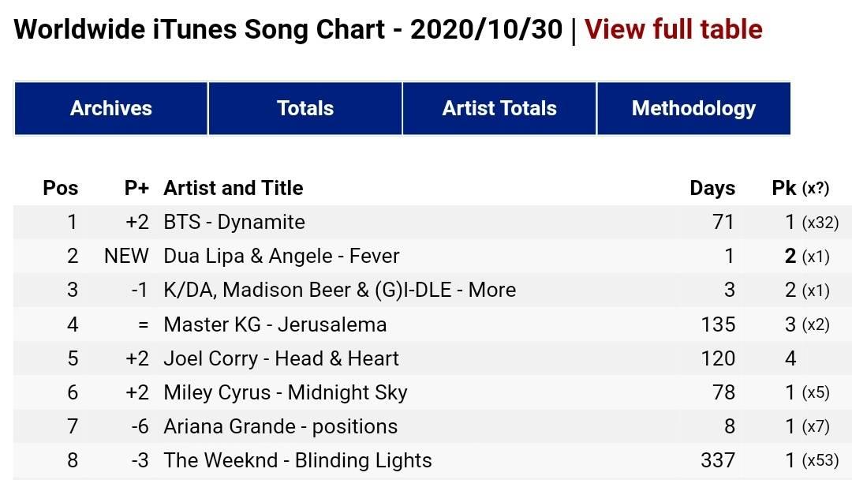Go to Artist Totals page
852x480 pixels.
click(x=499, y=108)
